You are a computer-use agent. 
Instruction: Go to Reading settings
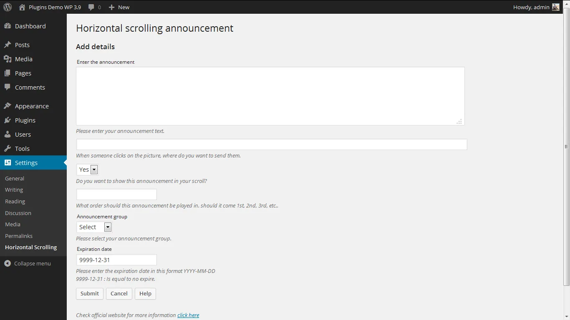click(x=15, y=201)
